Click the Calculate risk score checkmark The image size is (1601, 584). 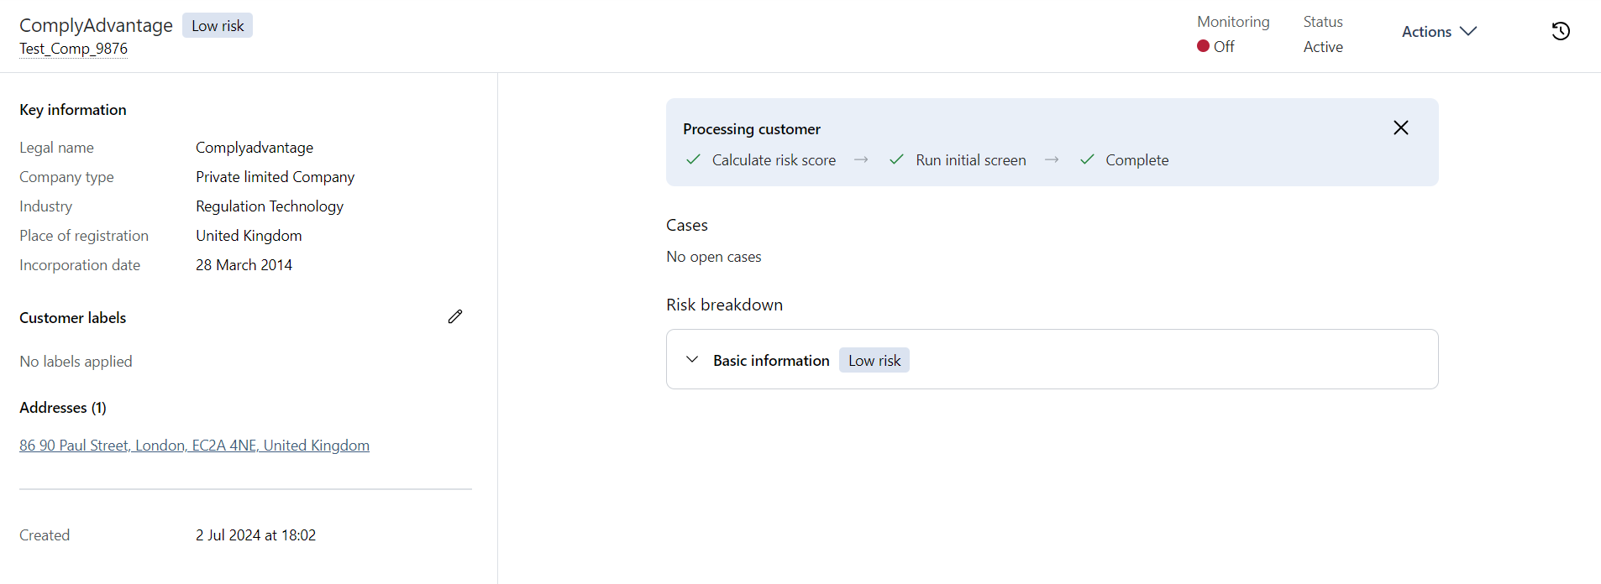(x=693, y=159)
